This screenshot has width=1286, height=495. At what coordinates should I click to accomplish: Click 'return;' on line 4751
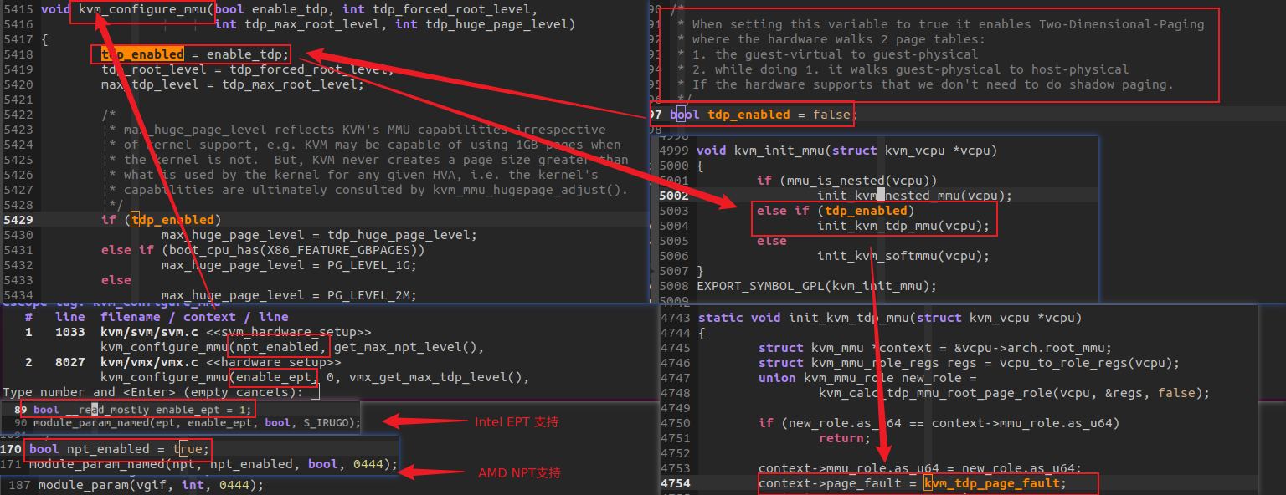point(845,438)
